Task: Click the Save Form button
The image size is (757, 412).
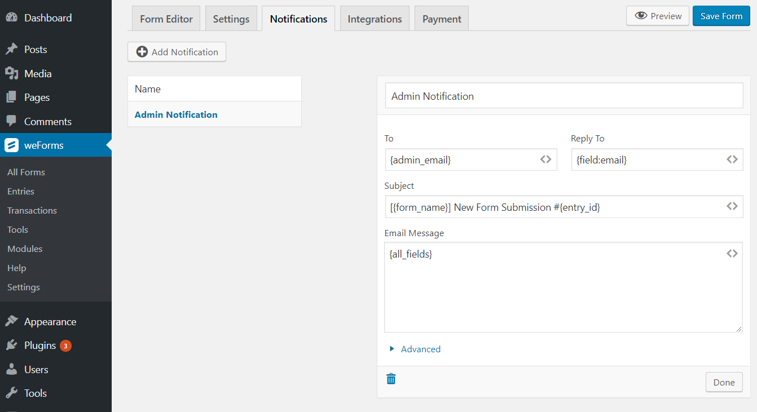Action: tap(721, 16)
